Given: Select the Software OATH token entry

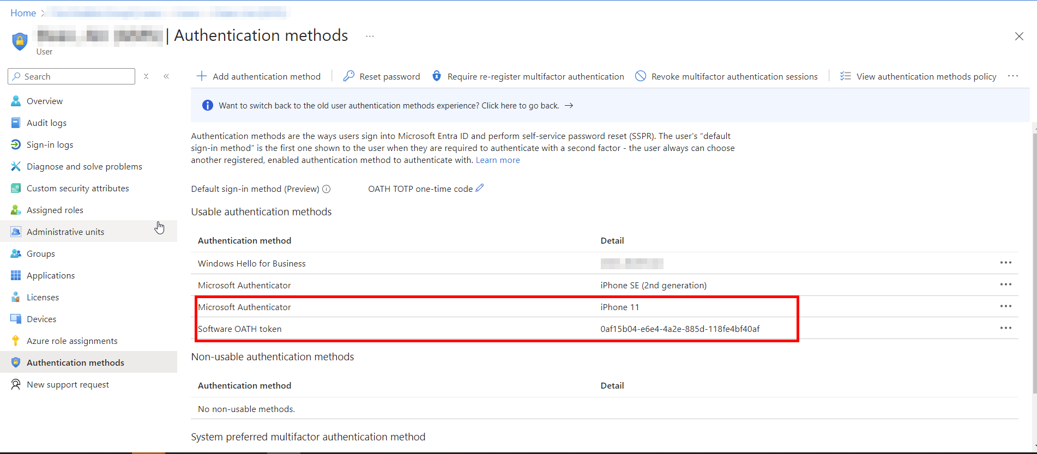Looking at the screenshot, I should point(240,329).
